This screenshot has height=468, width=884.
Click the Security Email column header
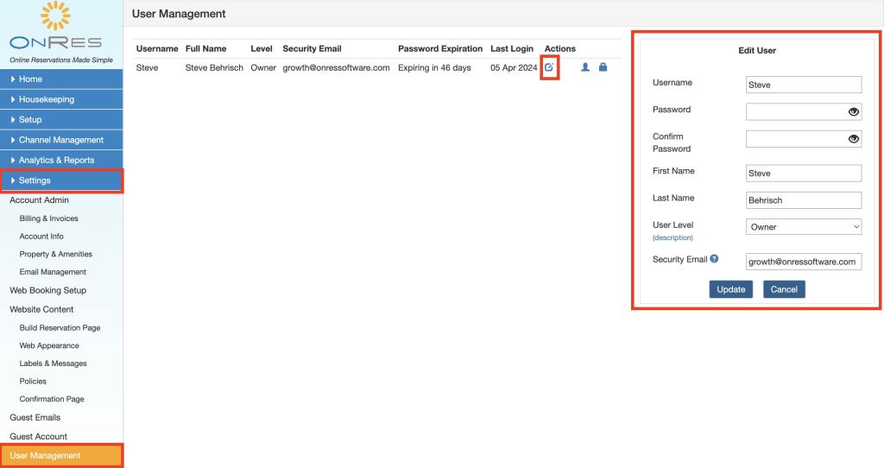click(x=312, y=48)
